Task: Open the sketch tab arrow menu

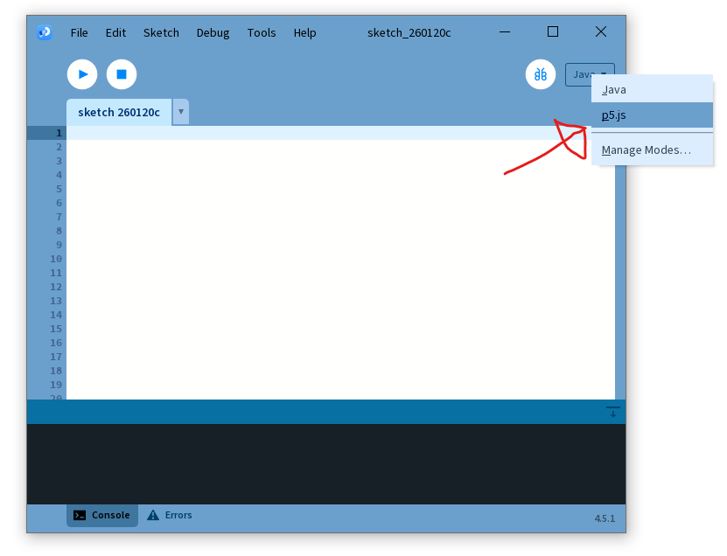Action: pos(180,112)
